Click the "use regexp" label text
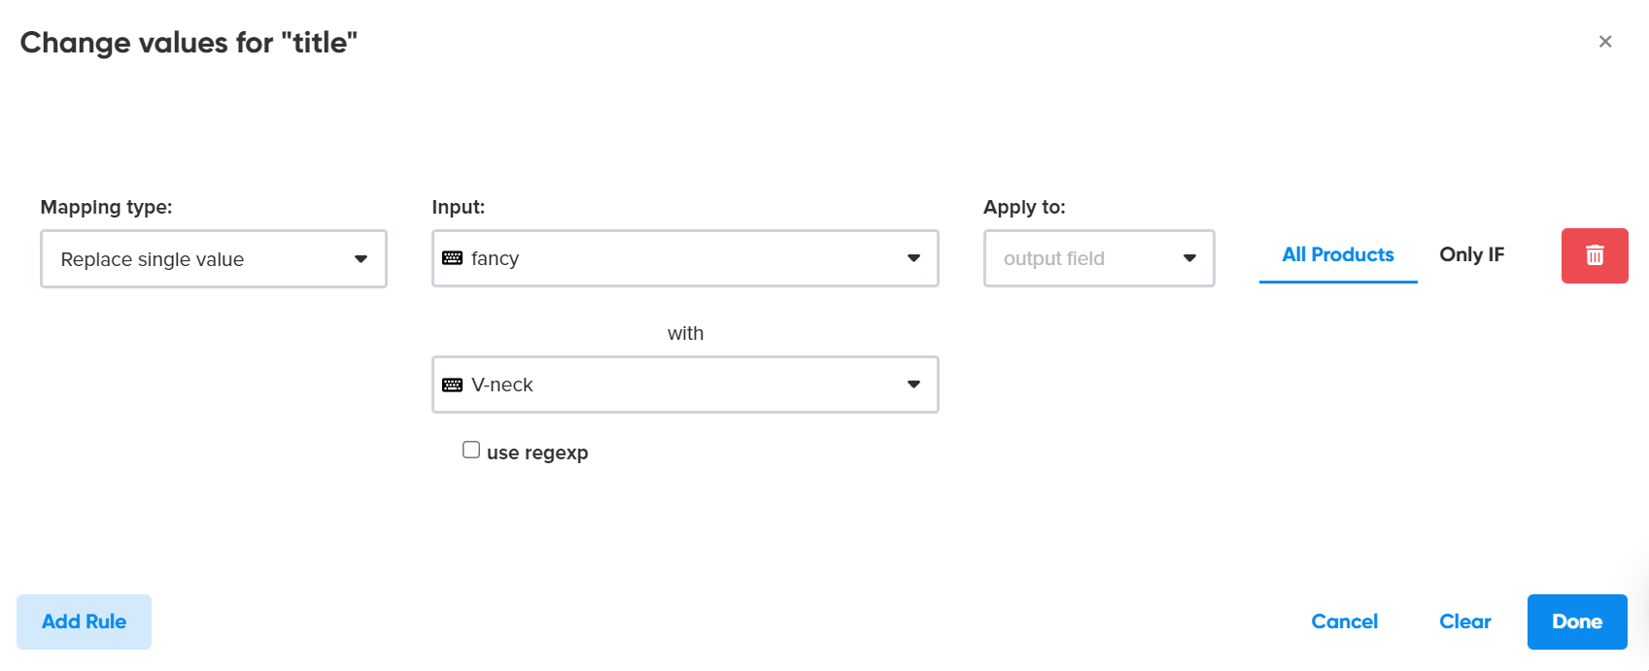This screenshot has width=1649, height=671. tap(537, 453)
